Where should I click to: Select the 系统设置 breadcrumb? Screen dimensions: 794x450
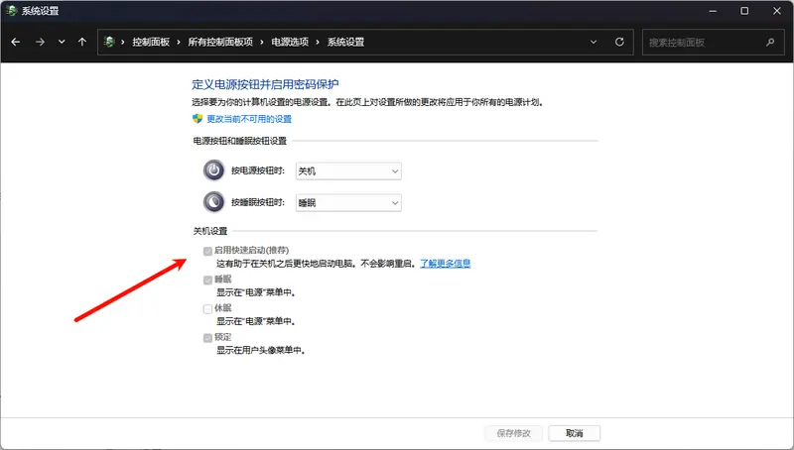(345, 42)
